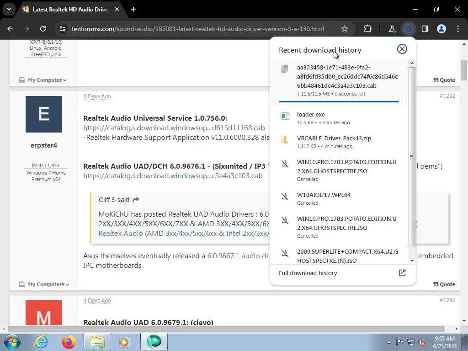This screenshot has height=351, width=468.
Task: Click the loader.exe file icon
Action: pos(285,116)
